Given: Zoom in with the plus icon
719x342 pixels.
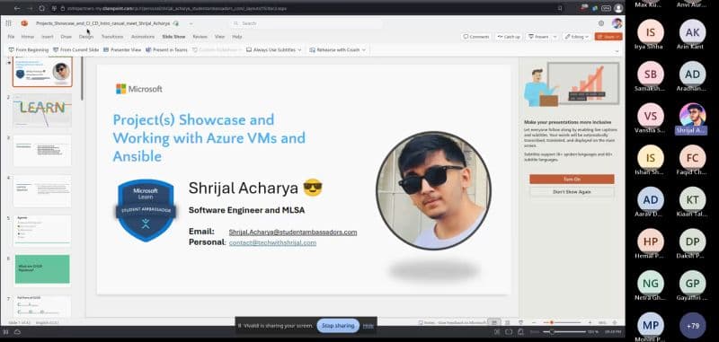Looking at the screenshot, I should point(590,322).
